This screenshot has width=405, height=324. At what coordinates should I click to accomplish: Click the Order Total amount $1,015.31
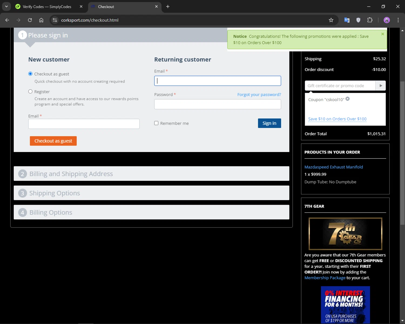tap(376, 134)
